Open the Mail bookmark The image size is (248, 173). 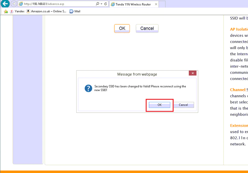tap(75, 11)
